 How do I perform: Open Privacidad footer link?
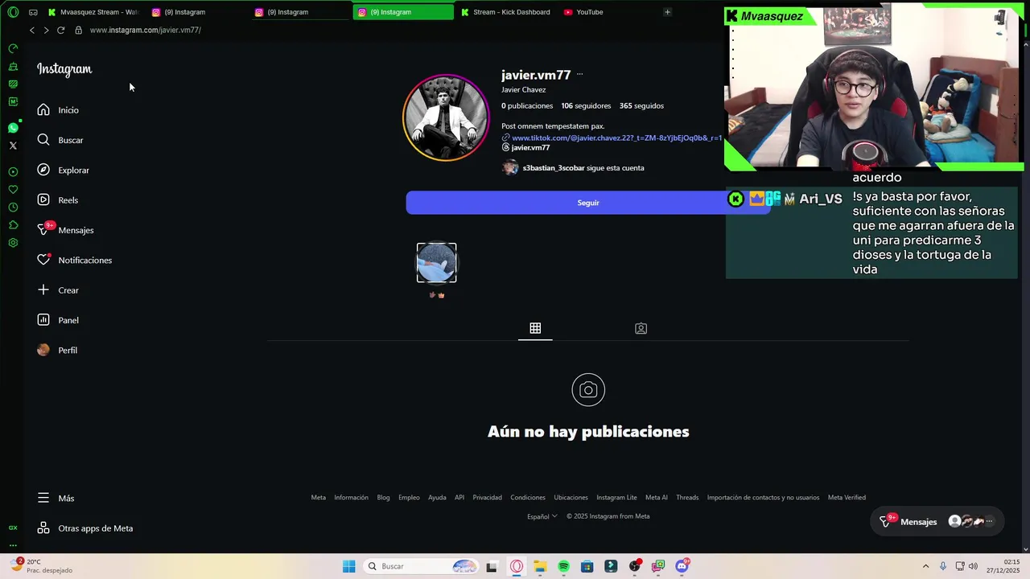[x=487, y=498]
